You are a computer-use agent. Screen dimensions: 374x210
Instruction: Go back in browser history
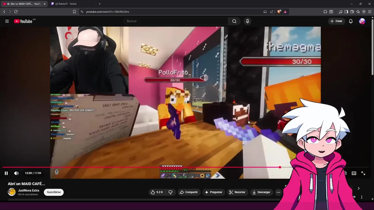click(x=4, y=12)
